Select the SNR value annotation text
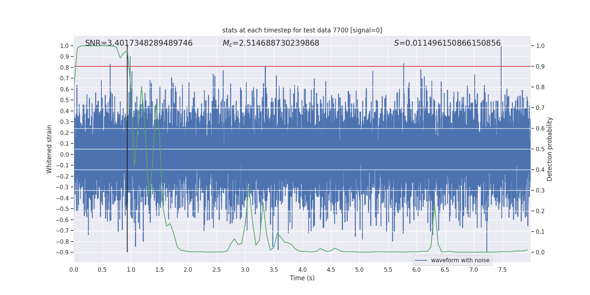Viewport: 590px width, 295px height. [x=139, y=43]
